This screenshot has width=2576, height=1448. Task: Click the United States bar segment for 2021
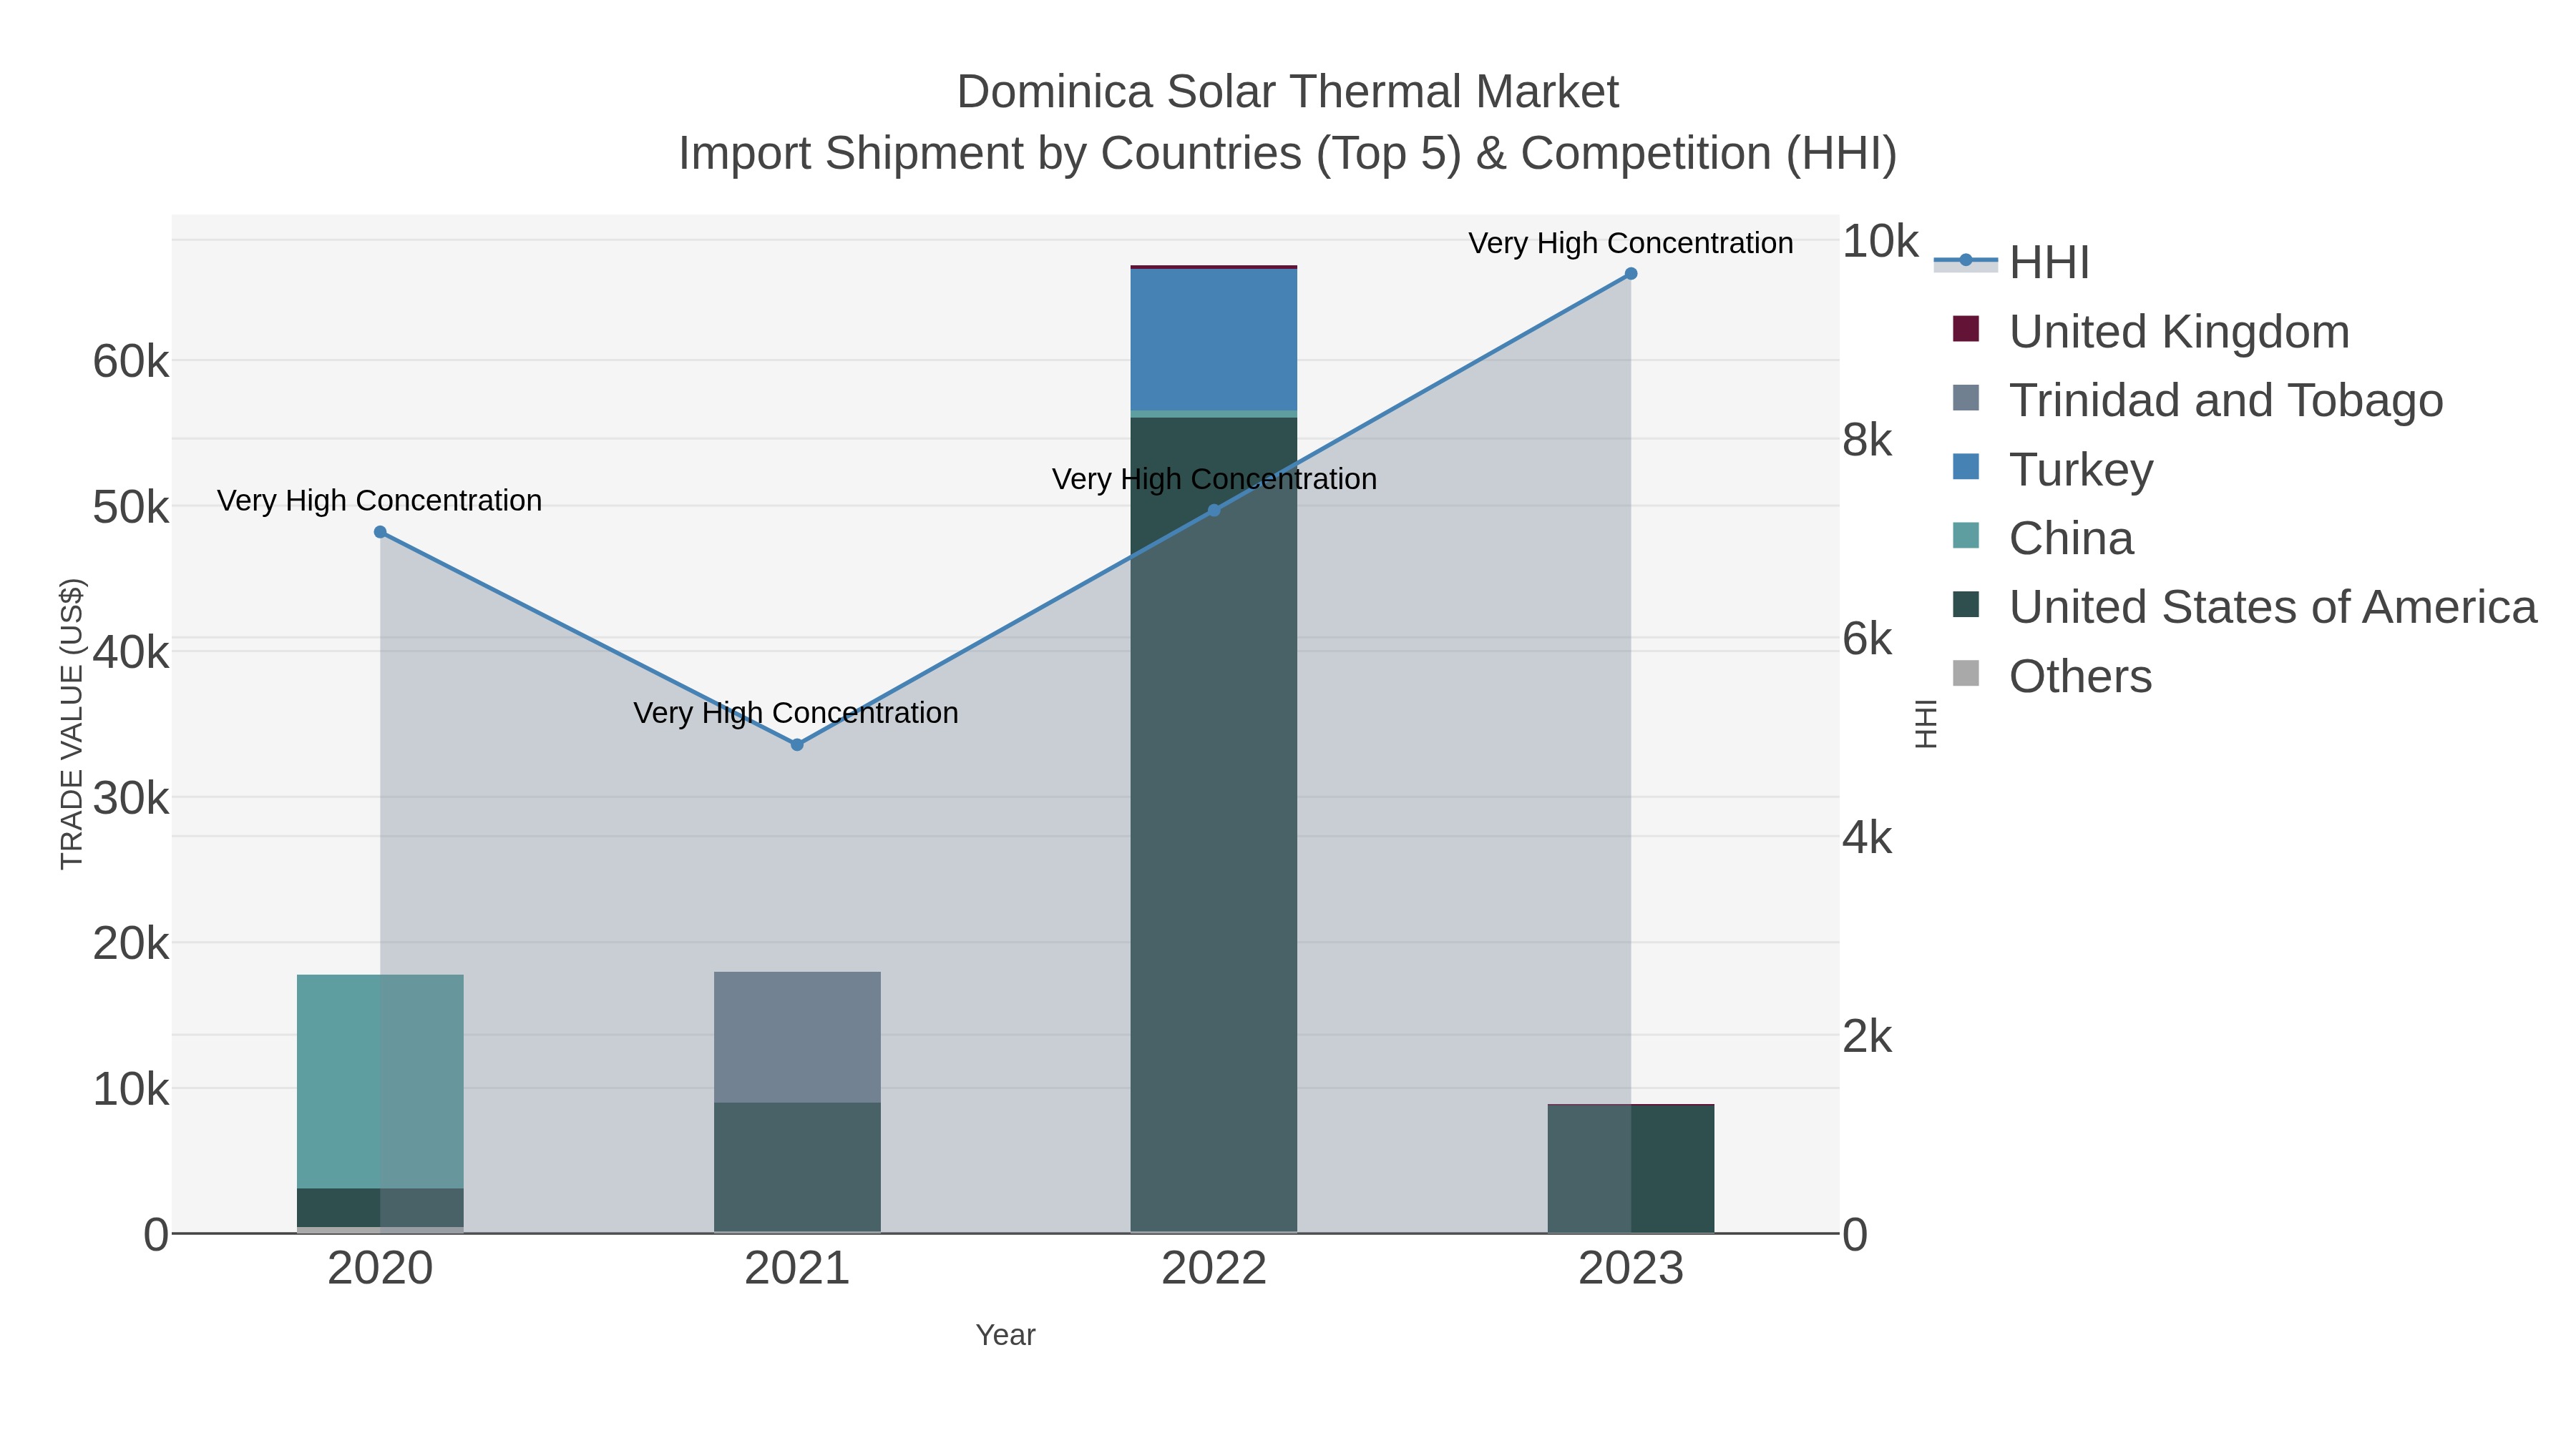(x=797, y=1167)
